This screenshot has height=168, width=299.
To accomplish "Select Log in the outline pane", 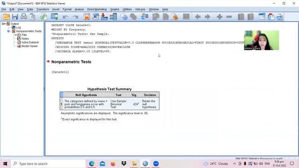I will (x=18, y=28).
